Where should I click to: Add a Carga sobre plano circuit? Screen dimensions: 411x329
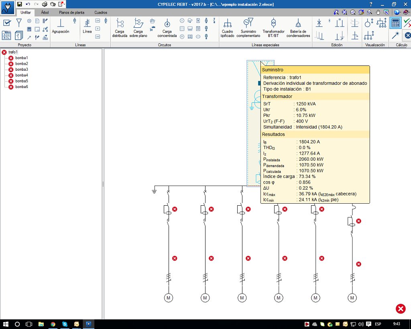click(138, 28)
